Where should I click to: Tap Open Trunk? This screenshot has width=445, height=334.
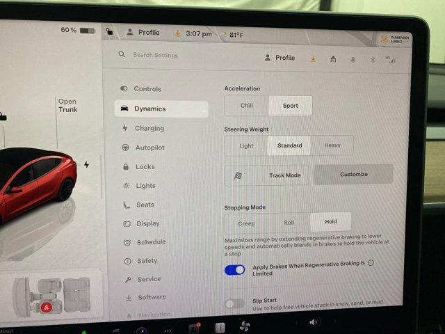[x=67, y=105]
